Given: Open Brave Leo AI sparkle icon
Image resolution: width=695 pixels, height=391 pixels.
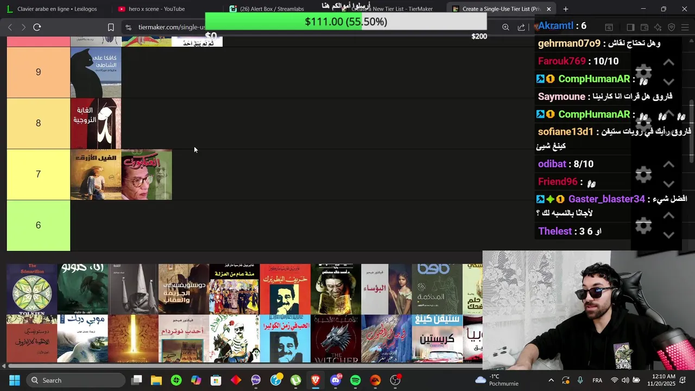Looking at the screenshot, I should (x=658, y=27).
